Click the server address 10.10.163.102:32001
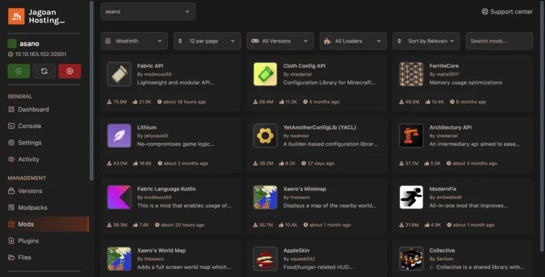This screenshot has height=277, width=545. pos(40,54)
